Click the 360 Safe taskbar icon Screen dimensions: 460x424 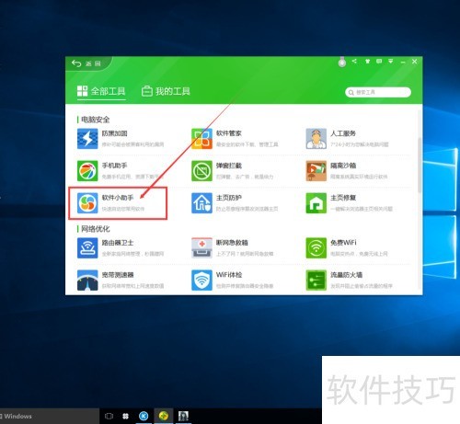[164, 416]
